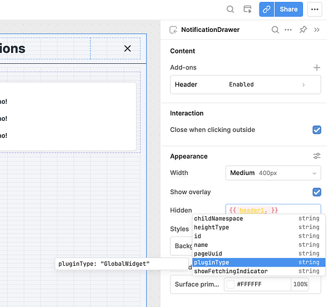Click the Interaction section heading
The image size is (327, 307).
187,113
